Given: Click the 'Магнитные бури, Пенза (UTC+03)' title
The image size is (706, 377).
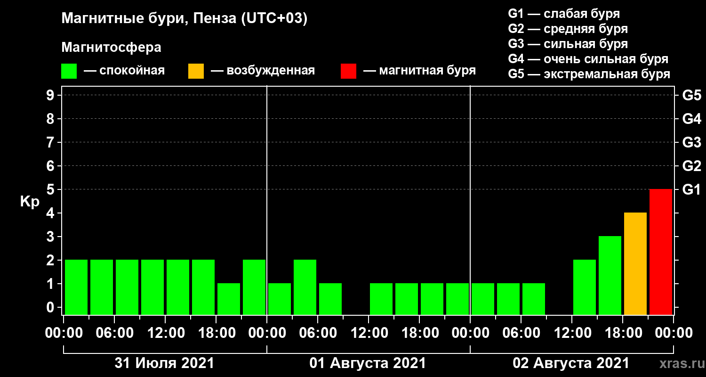Looking at the screenshot, I should tap(185, 19).
